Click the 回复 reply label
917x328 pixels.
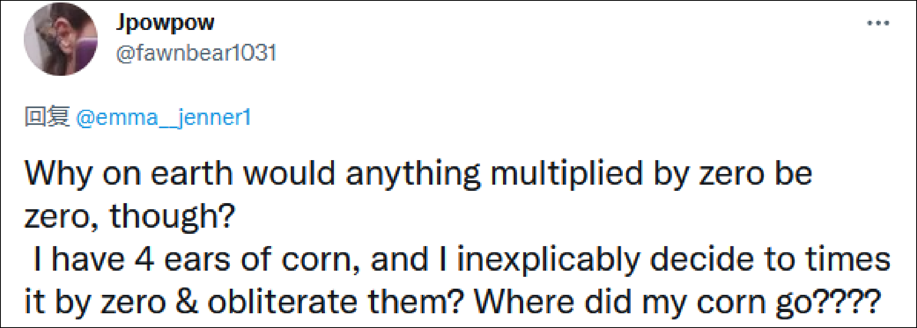[x=47, y=117]
